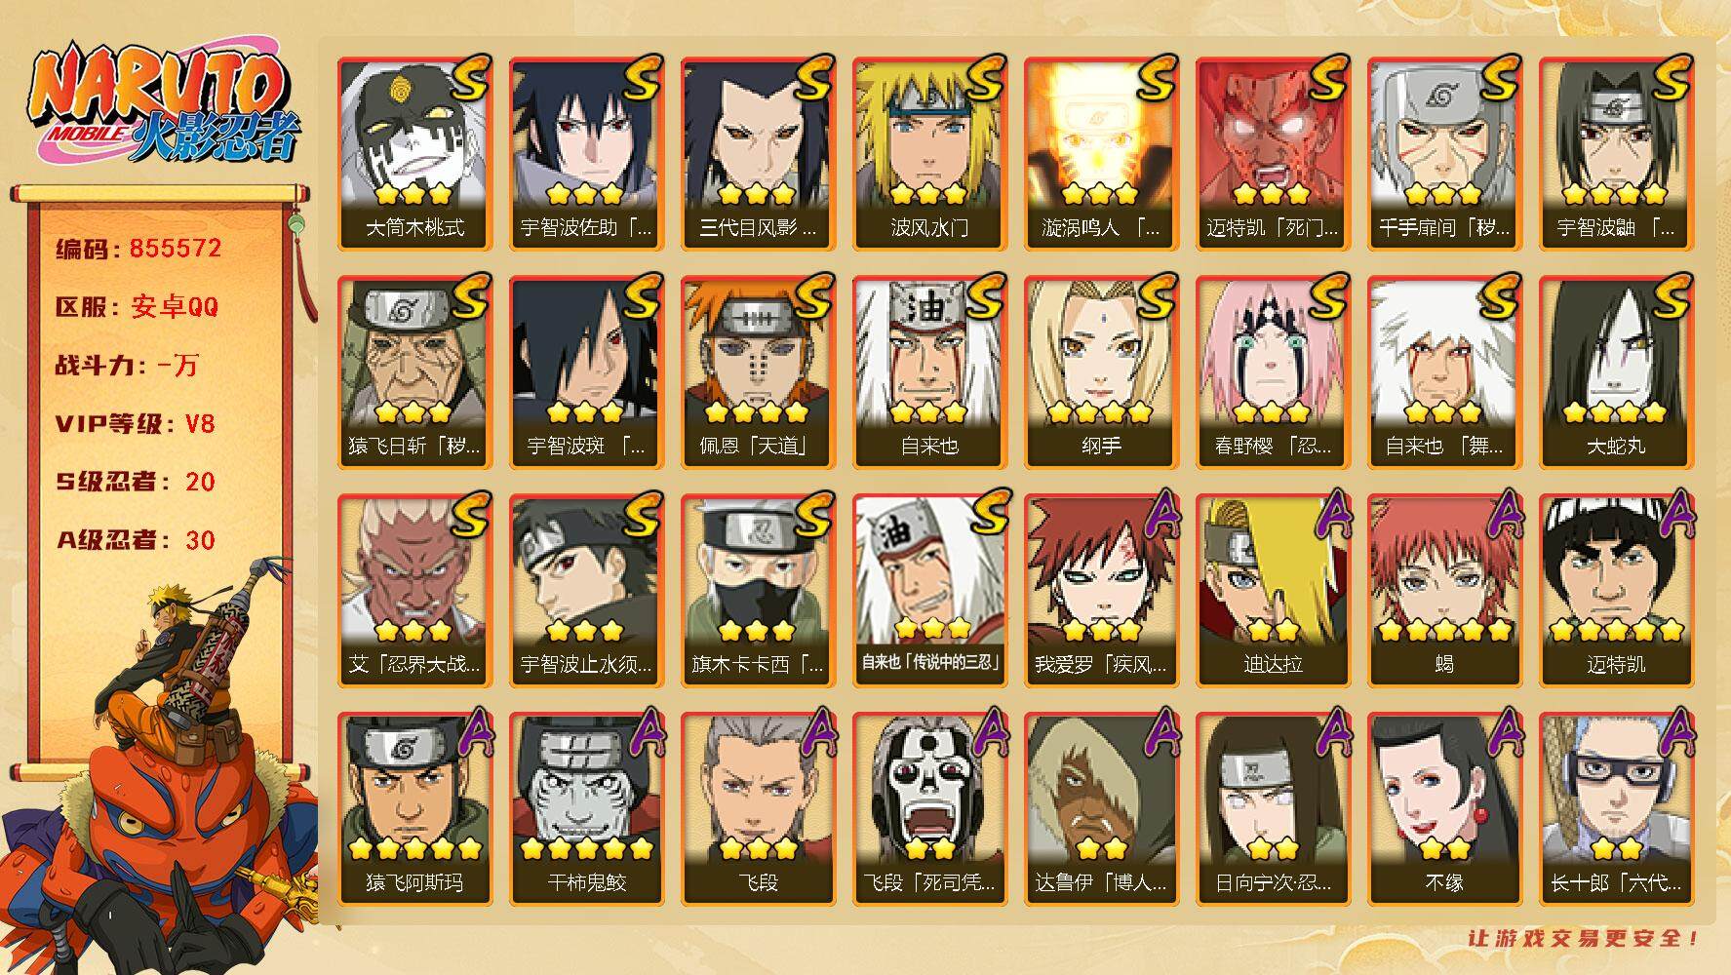This screenshot has height=975, width=1731.
Task: Select the 飞段 three-star card
Action: pyautogui.click(x=759, y=808)
